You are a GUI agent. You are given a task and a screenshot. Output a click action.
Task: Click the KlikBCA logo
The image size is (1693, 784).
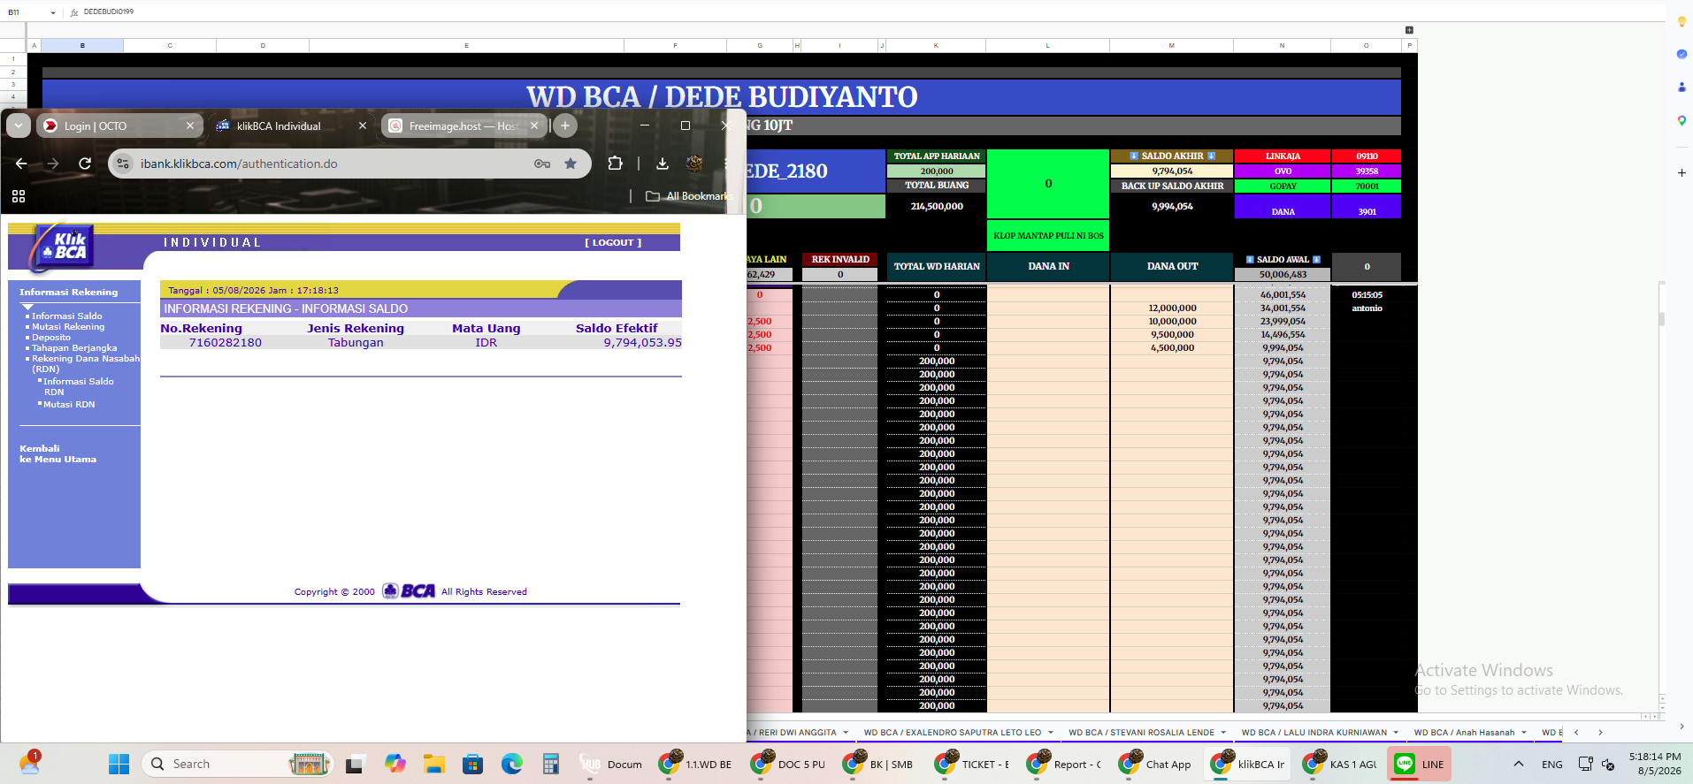pos(63,247)
